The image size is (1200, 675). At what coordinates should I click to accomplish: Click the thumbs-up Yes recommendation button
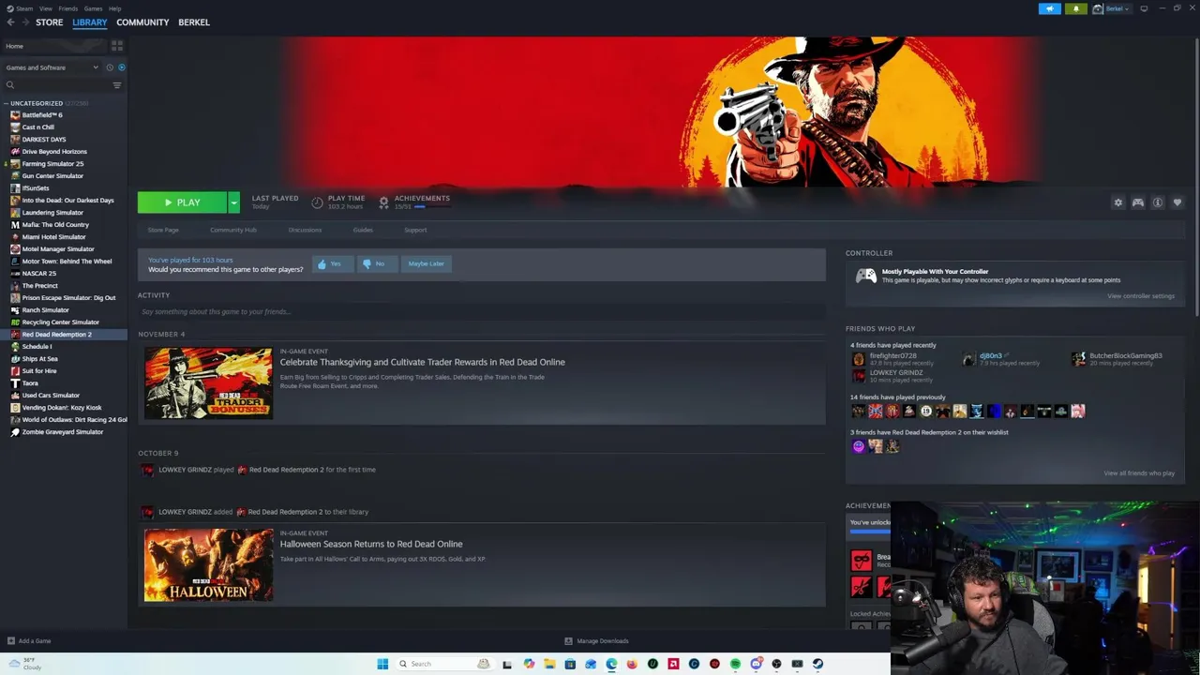333,263
